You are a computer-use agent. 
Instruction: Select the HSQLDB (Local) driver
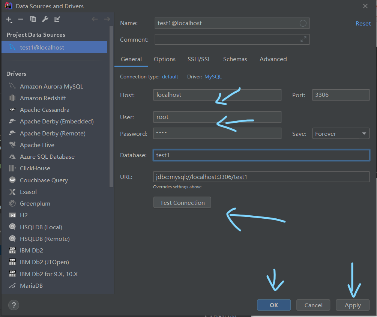[x=41, y=227]
